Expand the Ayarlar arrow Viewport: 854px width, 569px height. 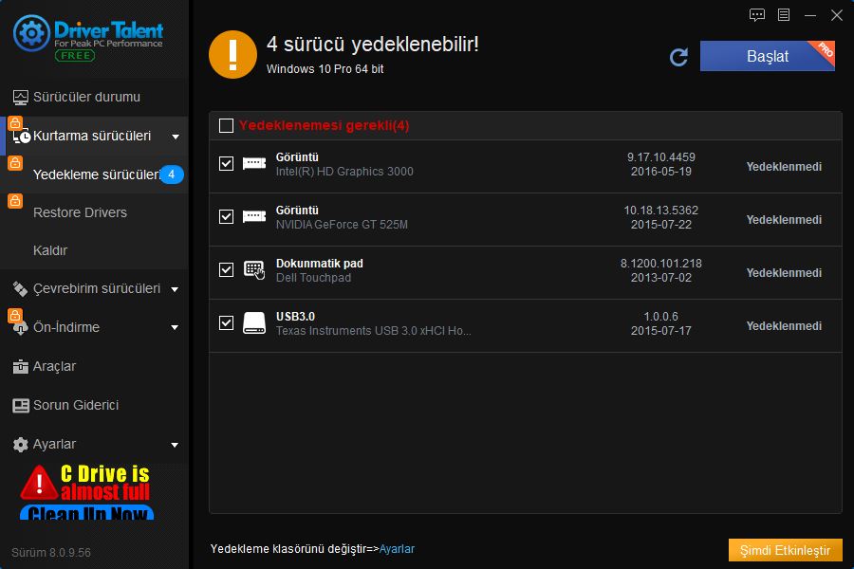tap(175, 445)
